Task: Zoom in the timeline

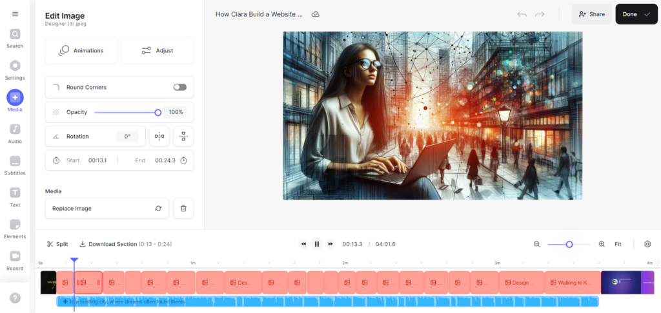Action: [602, 244]
